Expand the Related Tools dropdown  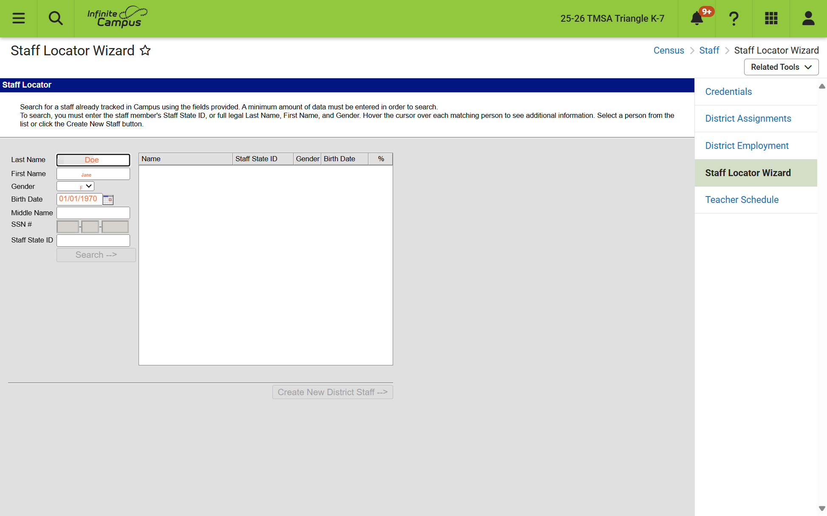point(781,67)
